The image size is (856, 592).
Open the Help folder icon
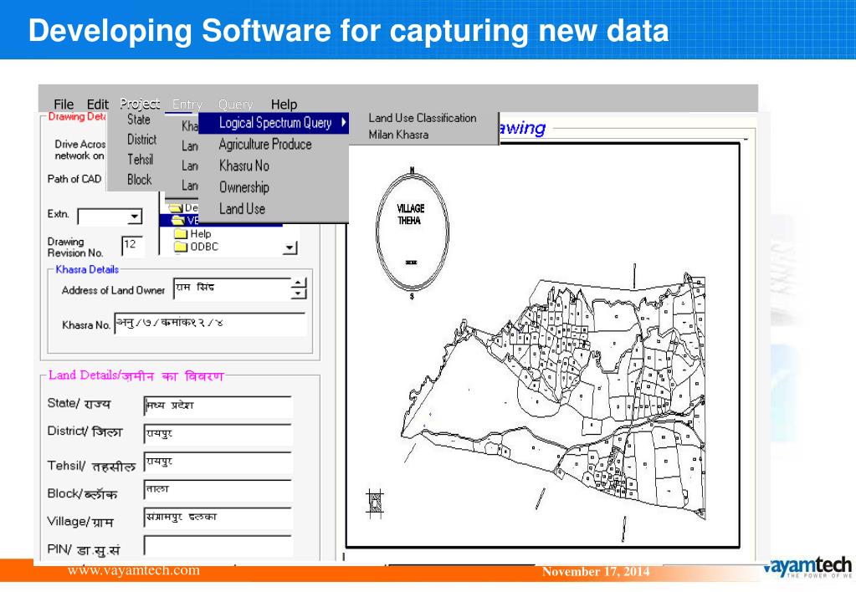pos(181,235)
